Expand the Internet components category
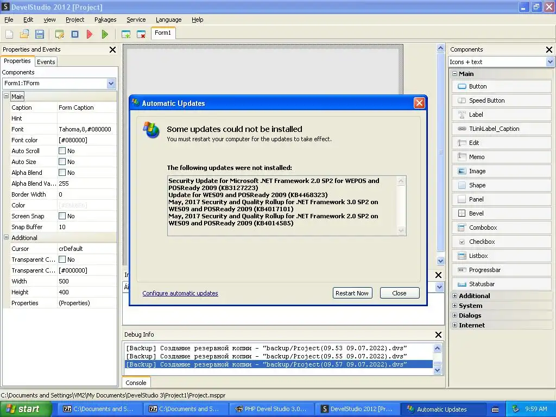The height and width of the screenshot is (417, 556). tap(454, 325)
